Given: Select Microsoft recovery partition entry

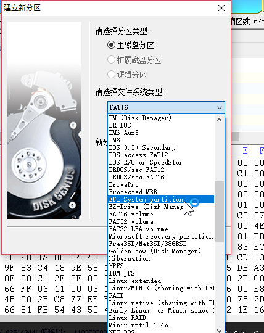Looking at the screenshot, I should (161, 236).
